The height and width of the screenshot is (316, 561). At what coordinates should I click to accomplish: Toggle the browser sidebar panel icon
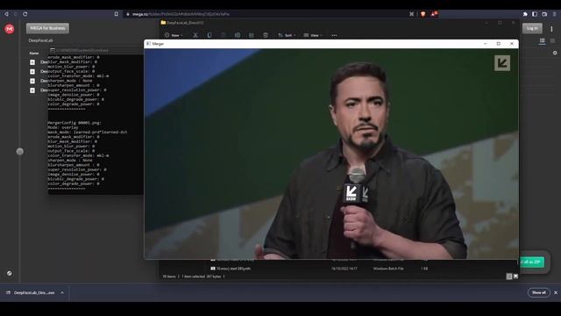(x=535, y=14)
